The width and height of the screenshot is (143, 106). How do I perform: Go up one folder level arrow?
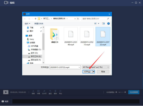35,19
